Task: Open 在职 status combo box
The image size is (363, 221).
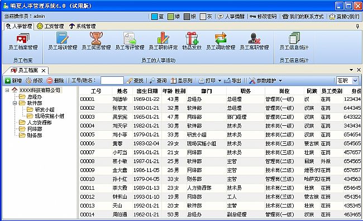Action: (x=347, y=81)
